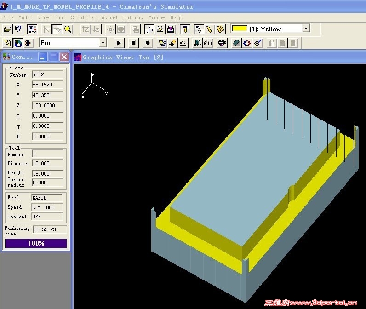Click the striped section block icon
This screenshot has height=309, width=366.
[236, 43]
